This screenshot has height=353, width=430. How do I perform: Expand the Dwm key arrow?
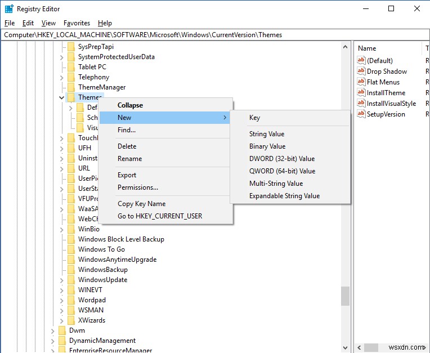[x=53, y=331]
